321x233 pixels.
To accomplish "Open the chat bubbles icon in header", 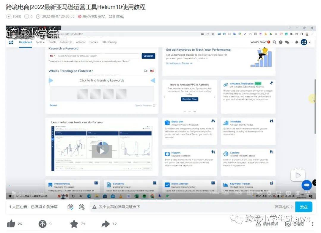I will click(287, 42).
